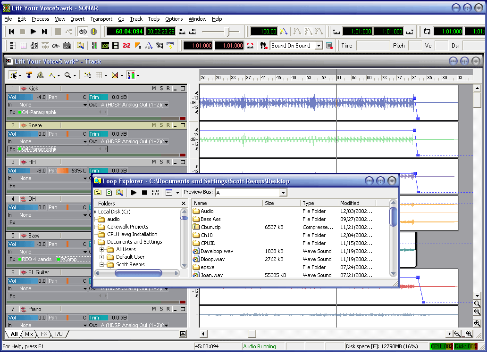Click the DXi synth rack icon
Image resolution: width=487 pixels, height=352 pixels.
coord(105,46)
